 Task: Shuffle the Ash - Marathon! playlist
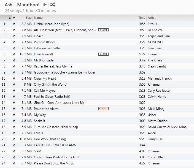[53, 5]
